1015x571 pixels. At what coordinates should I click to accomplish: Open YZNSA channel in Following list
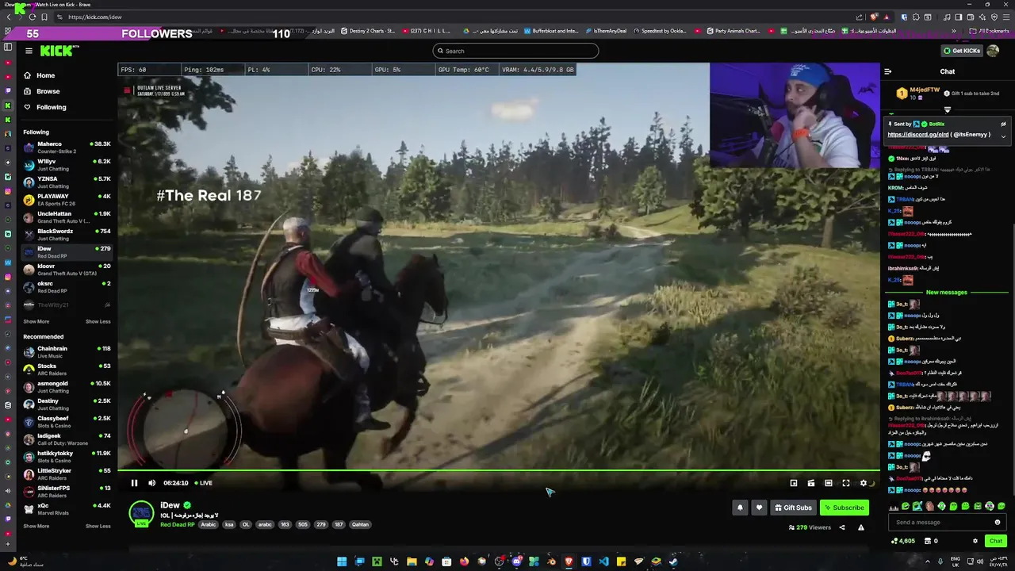67,182
